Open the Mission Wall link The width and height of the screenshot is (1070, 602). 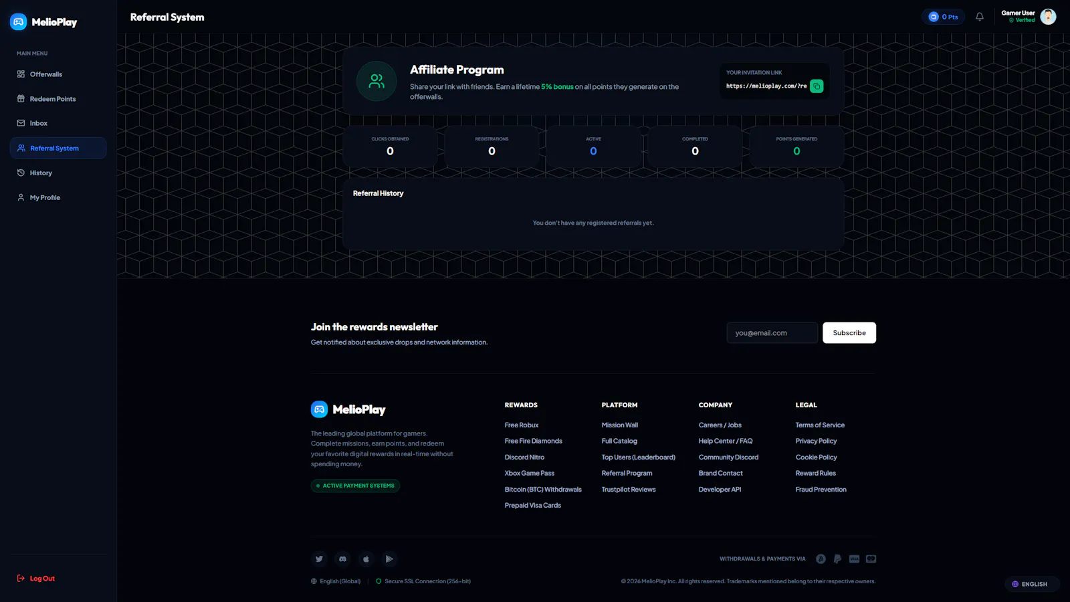tap(619, 425)
